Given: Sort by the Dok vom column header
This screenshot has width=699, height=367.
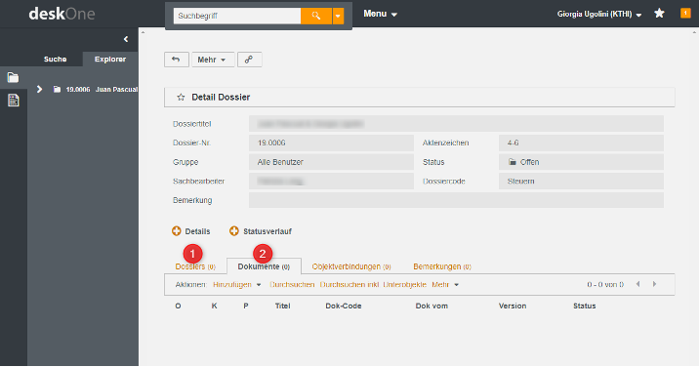Looking at the screenshot, I should tap(432, 306).
